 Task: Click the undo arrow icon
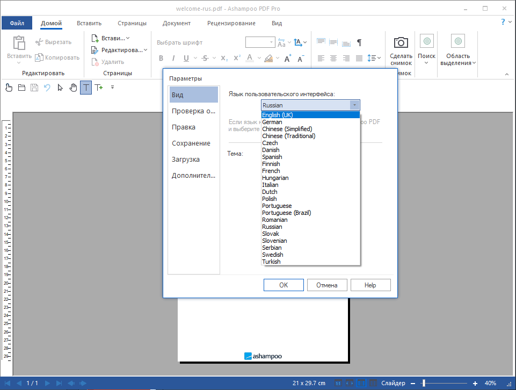[47, 88]
